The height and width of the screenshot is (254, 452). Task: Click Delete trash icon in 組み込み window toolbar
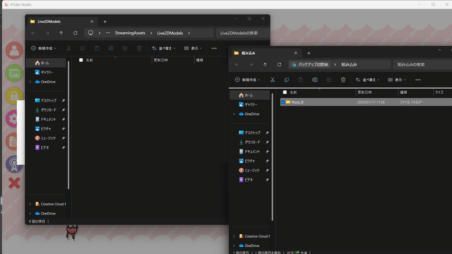pos(343,80)
